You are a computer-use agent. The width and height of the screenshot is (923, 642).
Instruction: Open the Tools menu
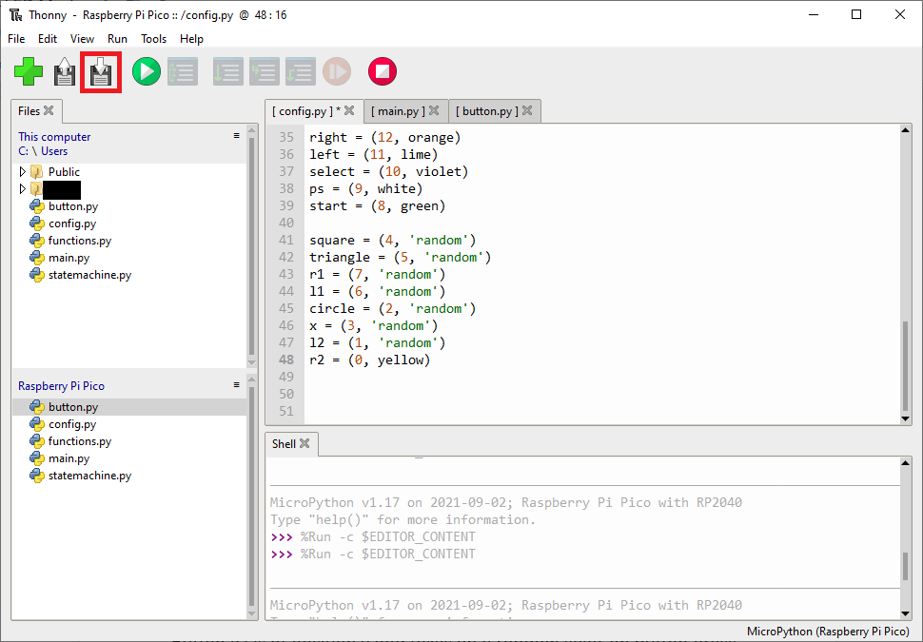pyautogui.click(x=153, y=39)
